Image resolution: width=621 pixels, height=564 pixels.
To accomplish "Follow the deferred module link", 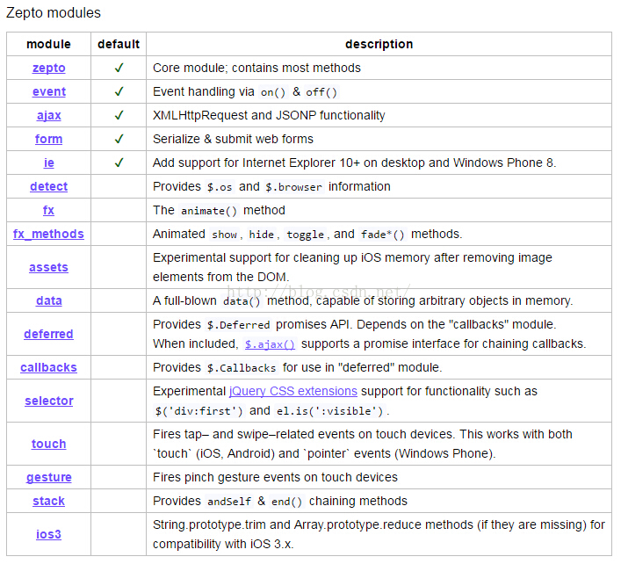I will [x=48, y=334].
